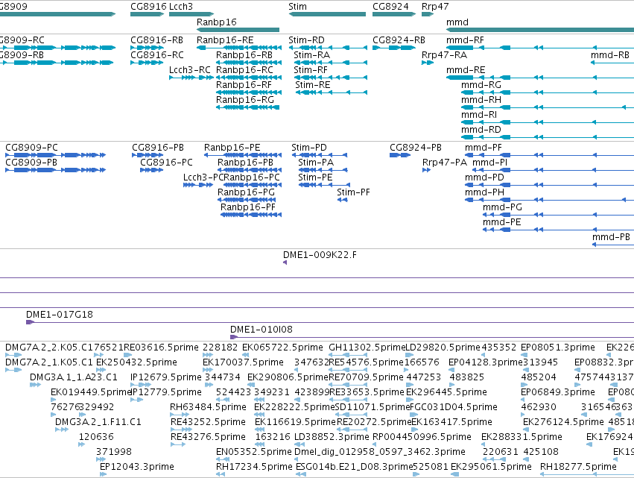Select protein mmd-PD
Image resolution: width=634 pixels, height=478 pixels.
pos(550,185)
